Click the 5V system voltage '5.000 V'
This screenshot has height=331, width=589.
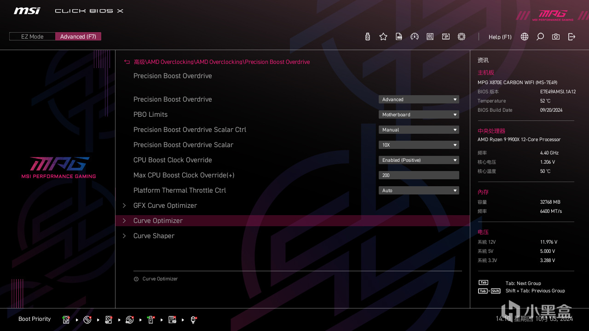(548, 251)
